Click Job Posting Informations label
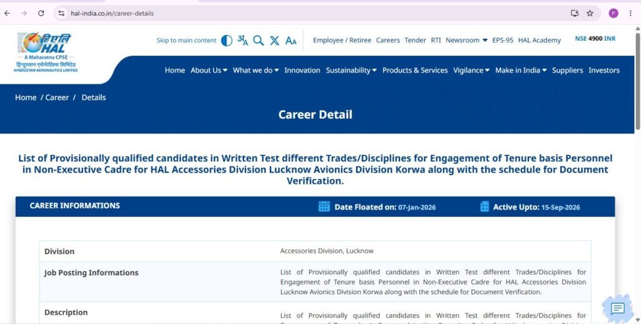Image resolution: width=641 pixels, height=324 pixels. (x=91, y=273)
